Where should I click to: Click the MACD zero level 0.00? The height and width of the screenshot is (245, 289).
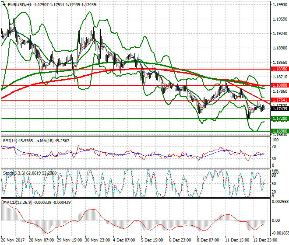click(276, 220)
